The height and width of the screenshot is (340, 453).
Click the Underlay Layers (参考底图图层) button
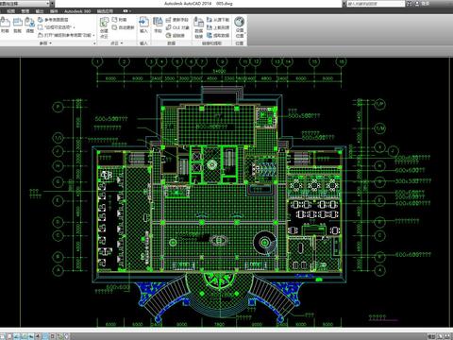point(53,20)
